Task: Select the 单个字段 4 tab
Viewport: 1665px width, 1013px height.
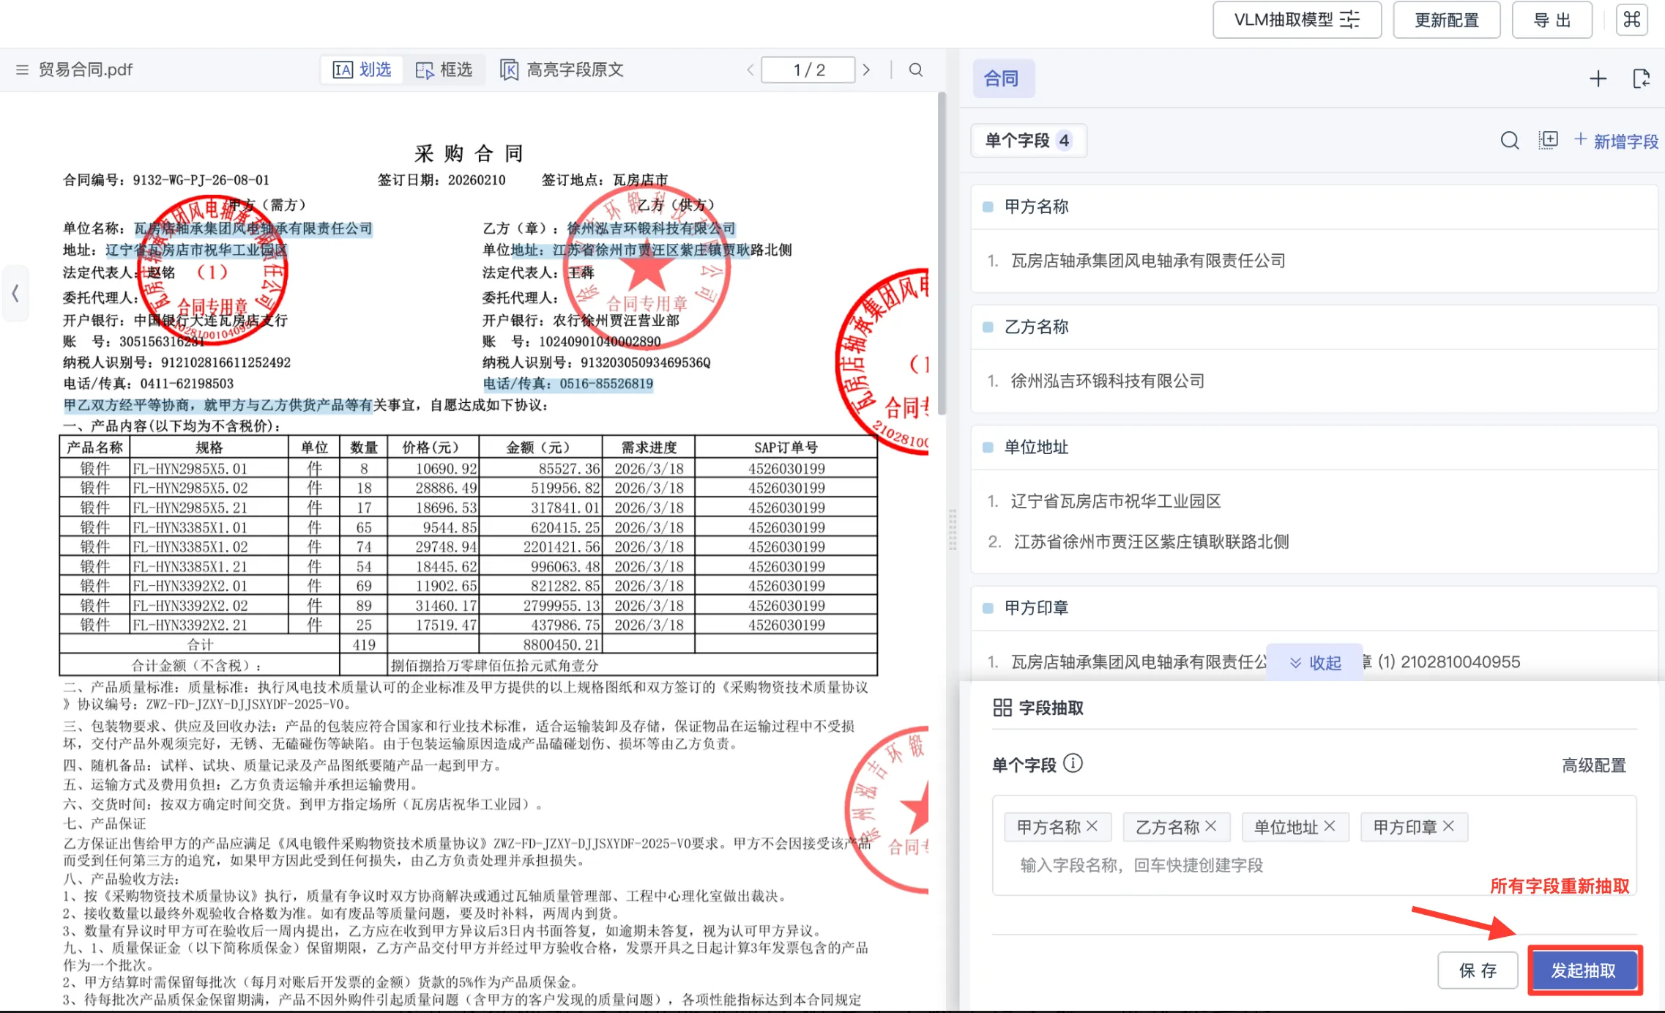Action: point(1028,141)
